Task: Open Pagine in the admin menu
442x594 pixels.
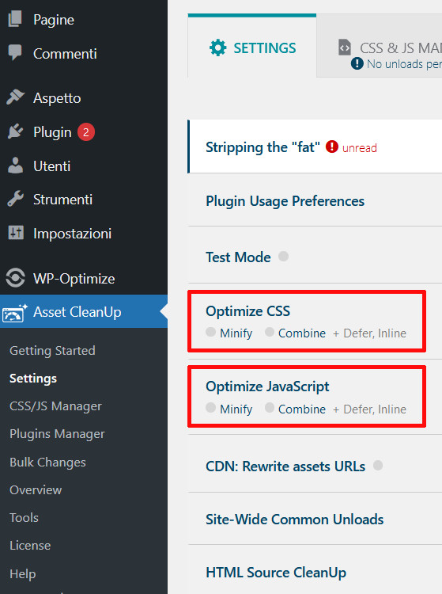Action: coord(84,19)
